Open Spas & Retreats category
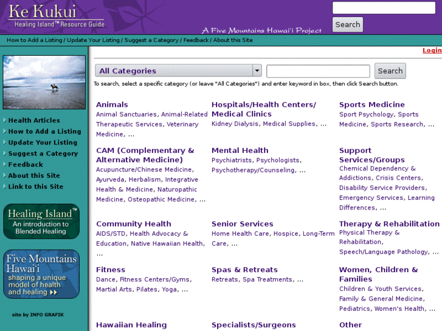The width and height of the screenshot is (442, 331). 244,270
